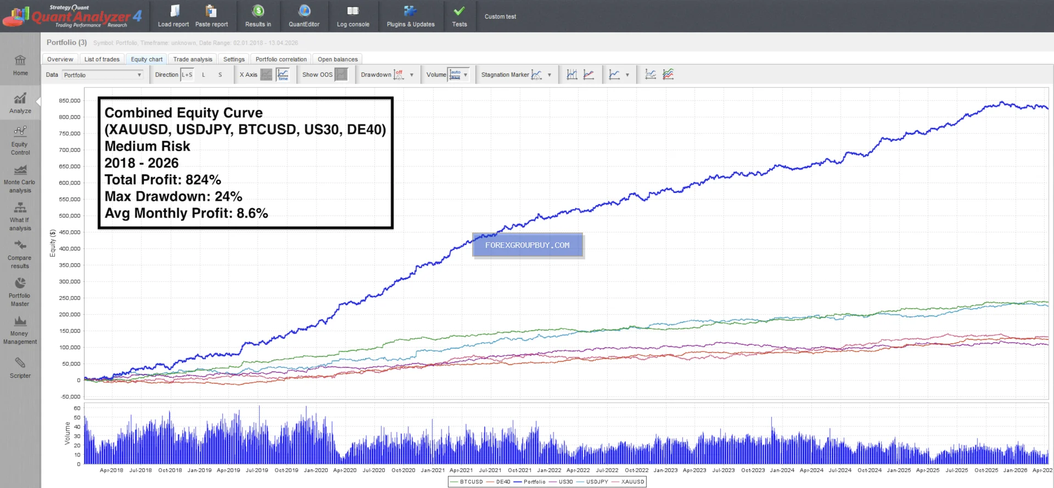Open the Tests tool
The width and height of the screenshot is (1054, 488).
tap(459, 16)
